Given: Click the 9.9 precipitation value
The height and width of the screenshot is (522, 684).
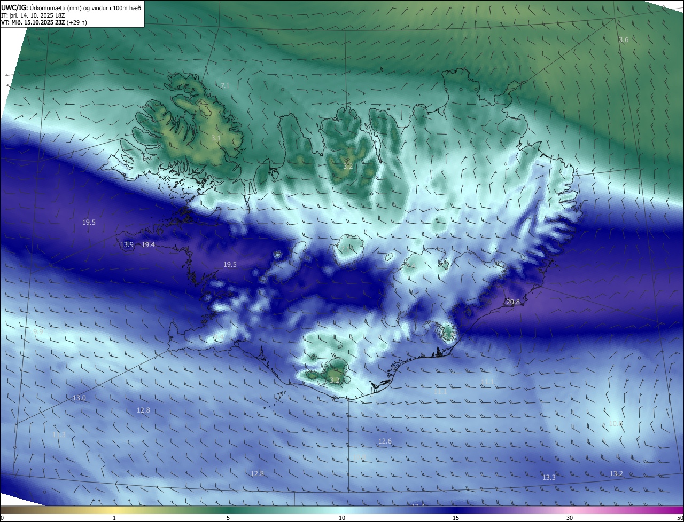Looking at the screenshot, I should point(38,331).
